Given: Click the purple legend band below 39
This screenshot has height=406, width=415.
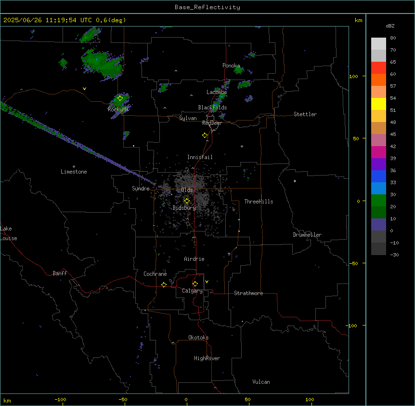Looking at the screenshot, I should click(x=378, y=164).
